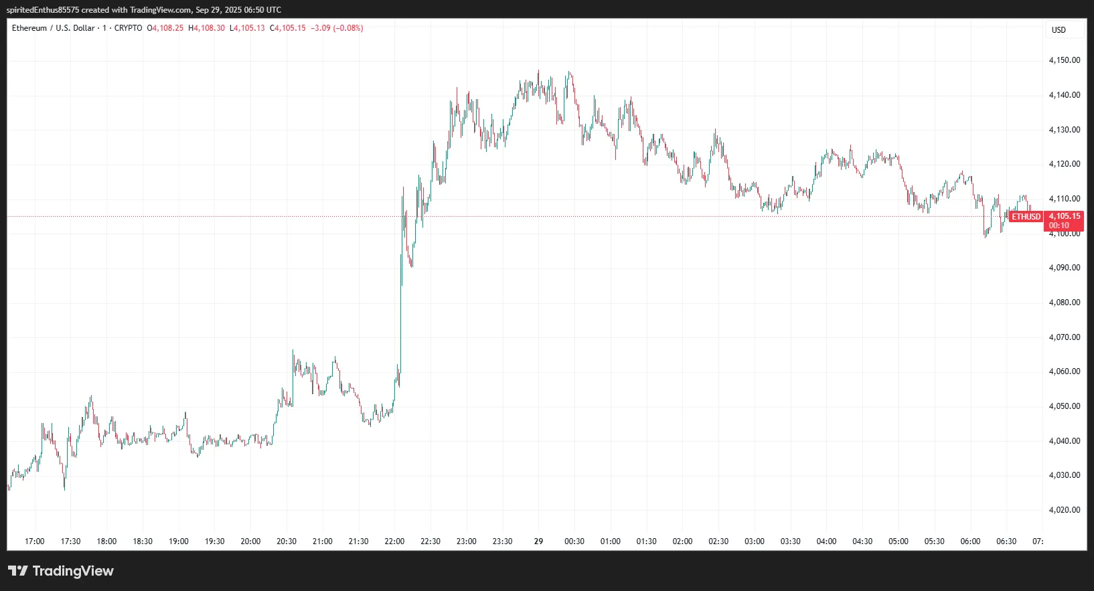
Task: Click the 4,070.00 price scale label
Action: coord(1064,337)
